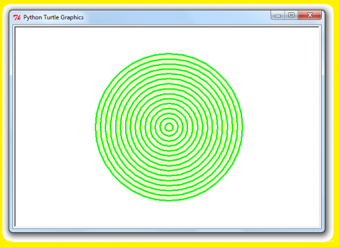Click blank white canvas above the circles
339x247 pixels.
(169, 40)
